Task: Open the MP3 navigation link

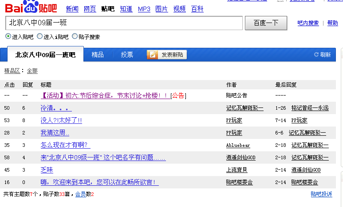Action: coord(144,9)
